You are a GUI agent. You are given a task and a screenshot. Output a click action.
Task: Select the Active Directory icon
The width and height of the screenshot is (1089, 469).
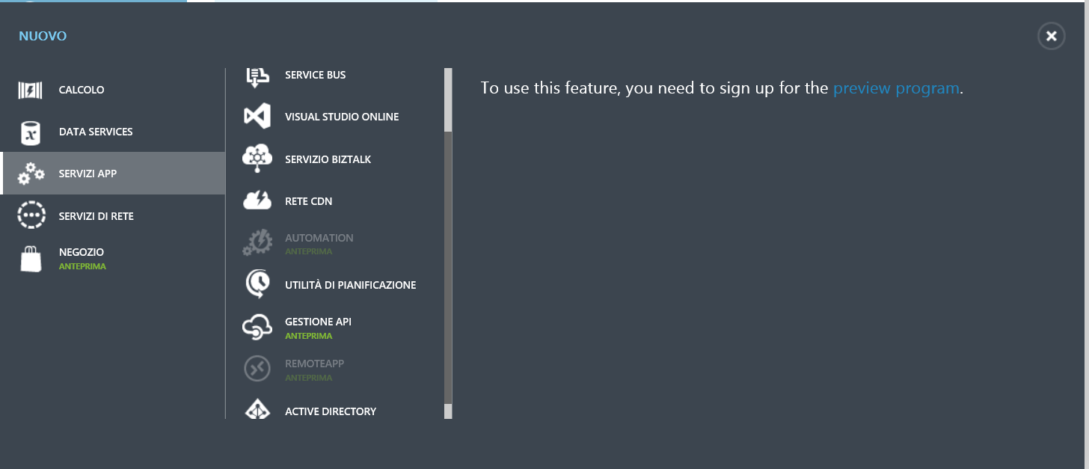(x=257, y=410)
